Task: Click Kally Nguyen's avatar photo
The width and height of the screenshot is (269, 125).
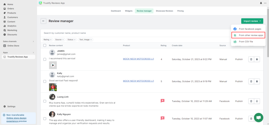Action: coord(52,114)
